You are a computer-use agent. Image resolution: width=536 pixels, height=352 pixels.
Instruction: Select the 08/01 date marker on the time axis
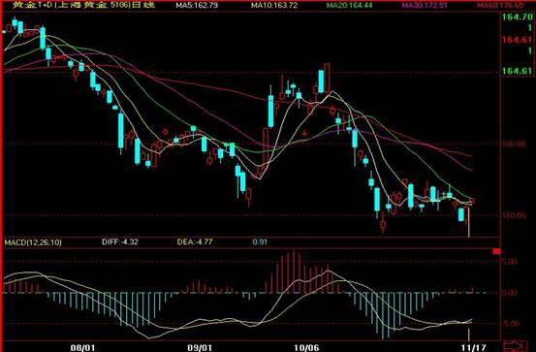82,347
